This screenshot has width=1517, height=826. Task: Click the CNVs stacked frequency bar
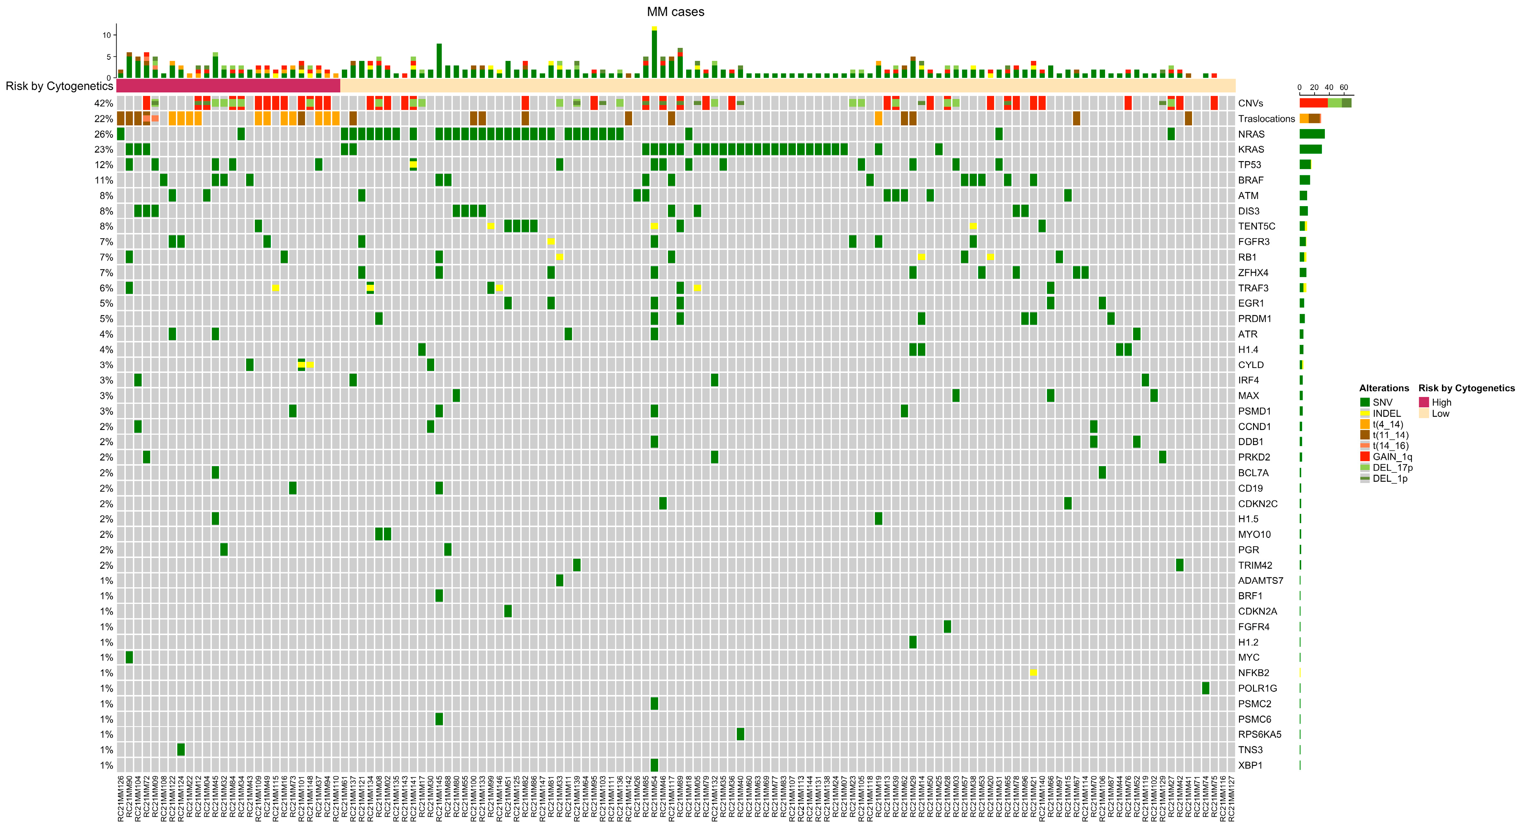coord(1325,103)
